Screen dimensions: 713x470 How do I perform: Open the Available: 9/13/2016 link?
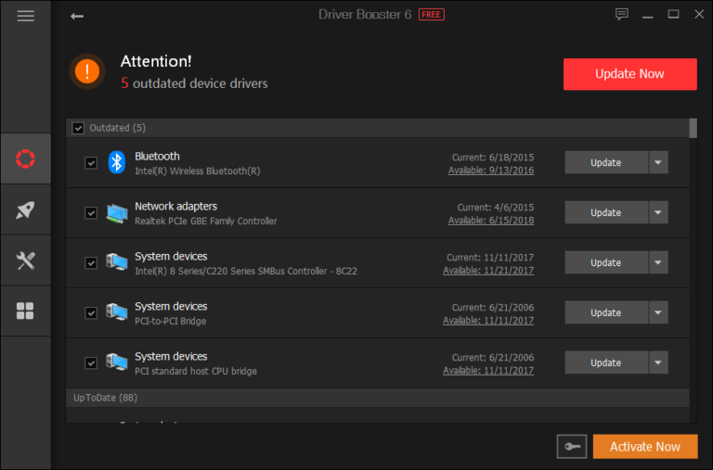[x=490, y=170]
